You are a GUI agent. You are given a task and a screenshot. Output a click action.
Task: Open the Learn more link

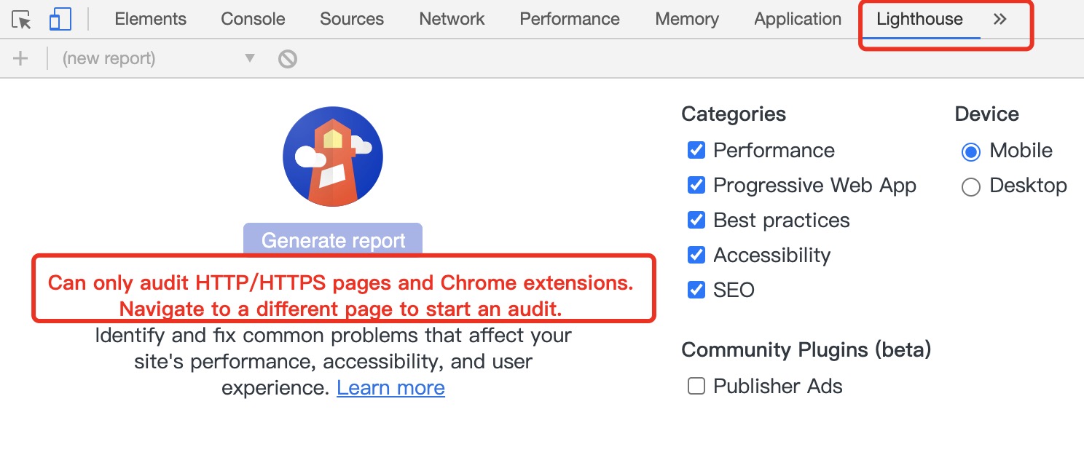(390, 388)
